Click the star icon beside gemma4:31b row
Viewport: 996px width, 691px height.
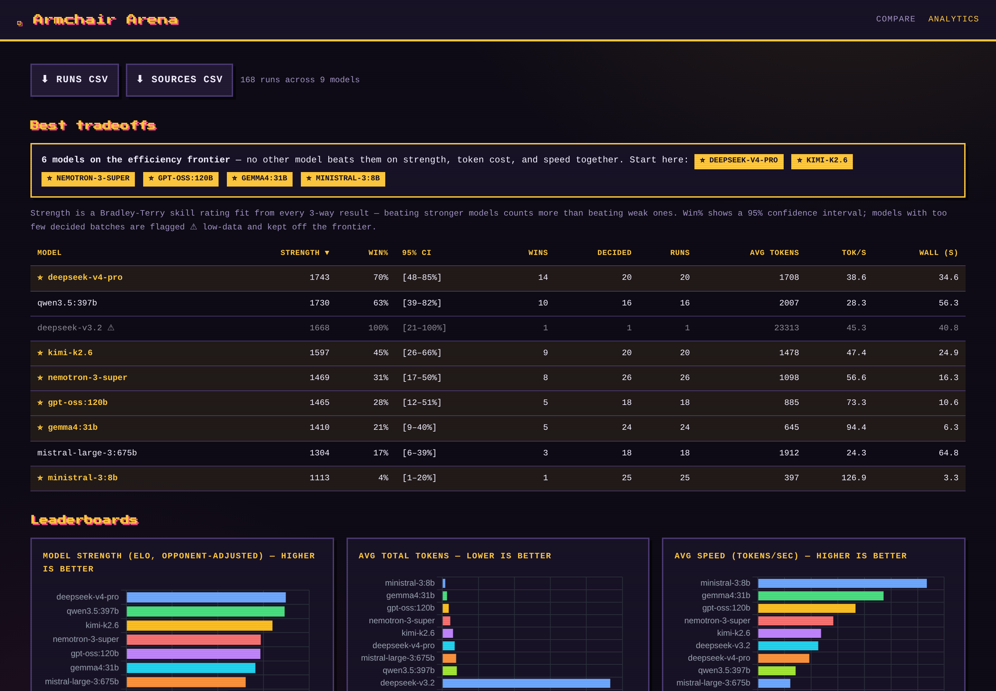[40, 427]
